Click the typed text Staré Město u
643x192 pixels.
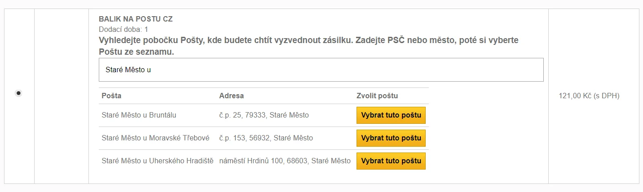pos(128,70)
